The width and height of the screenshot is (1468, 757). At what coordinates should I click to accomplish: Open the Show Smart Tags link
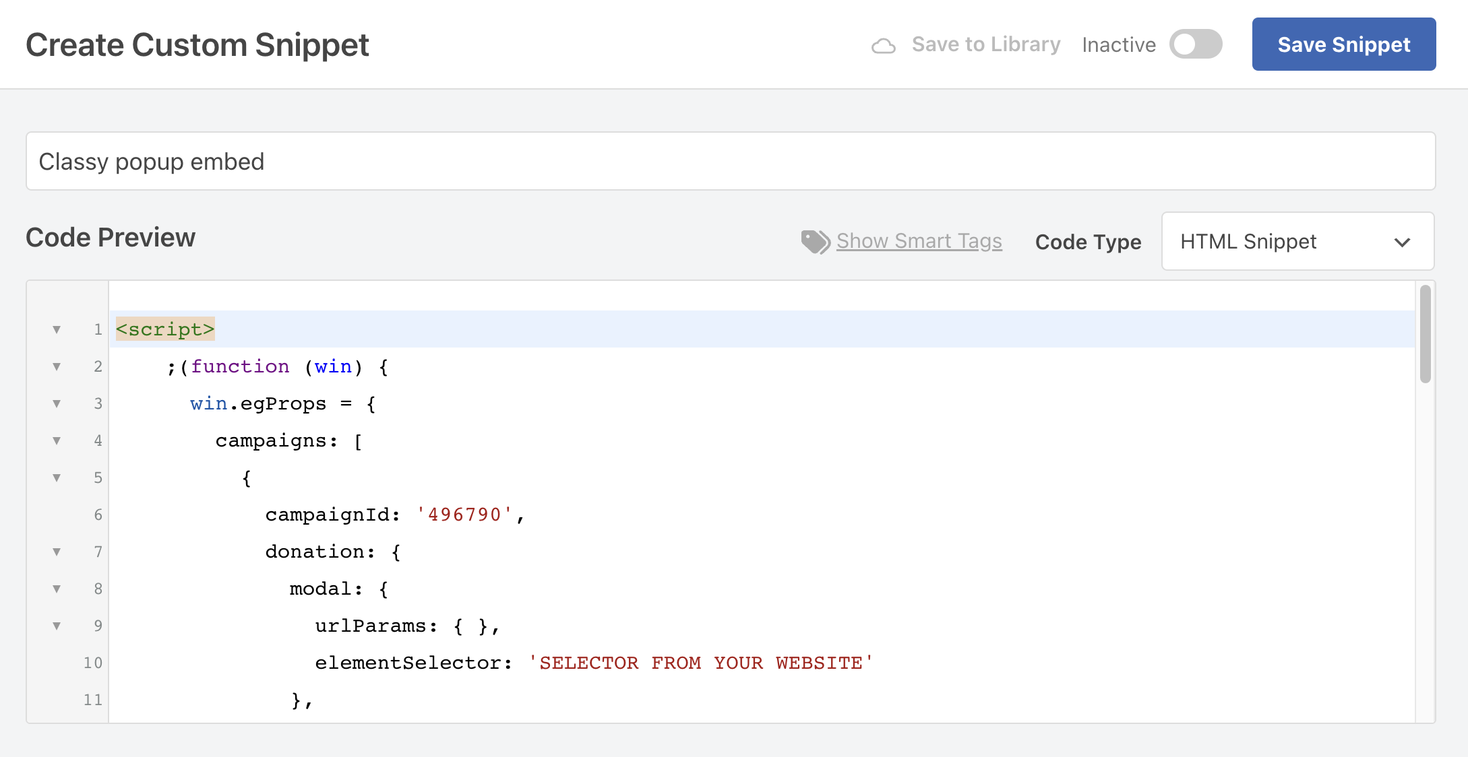pyautogui.click(x=919, y=241)
